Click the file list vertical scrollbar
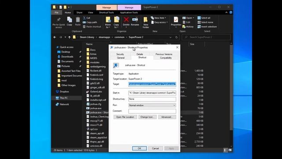Image resolution: width=282 pixels, height=159 pixels. pos(231,87)
